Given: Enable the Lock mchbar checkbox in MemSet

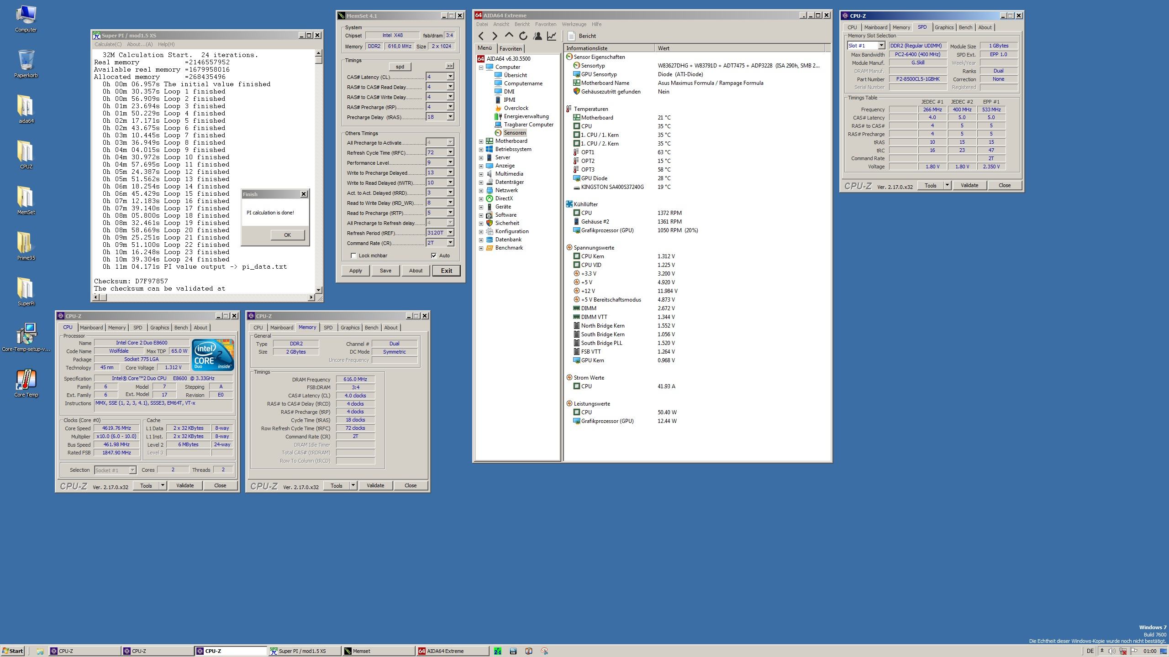Looking at the screenshot, I should click(x=354, y=255).
